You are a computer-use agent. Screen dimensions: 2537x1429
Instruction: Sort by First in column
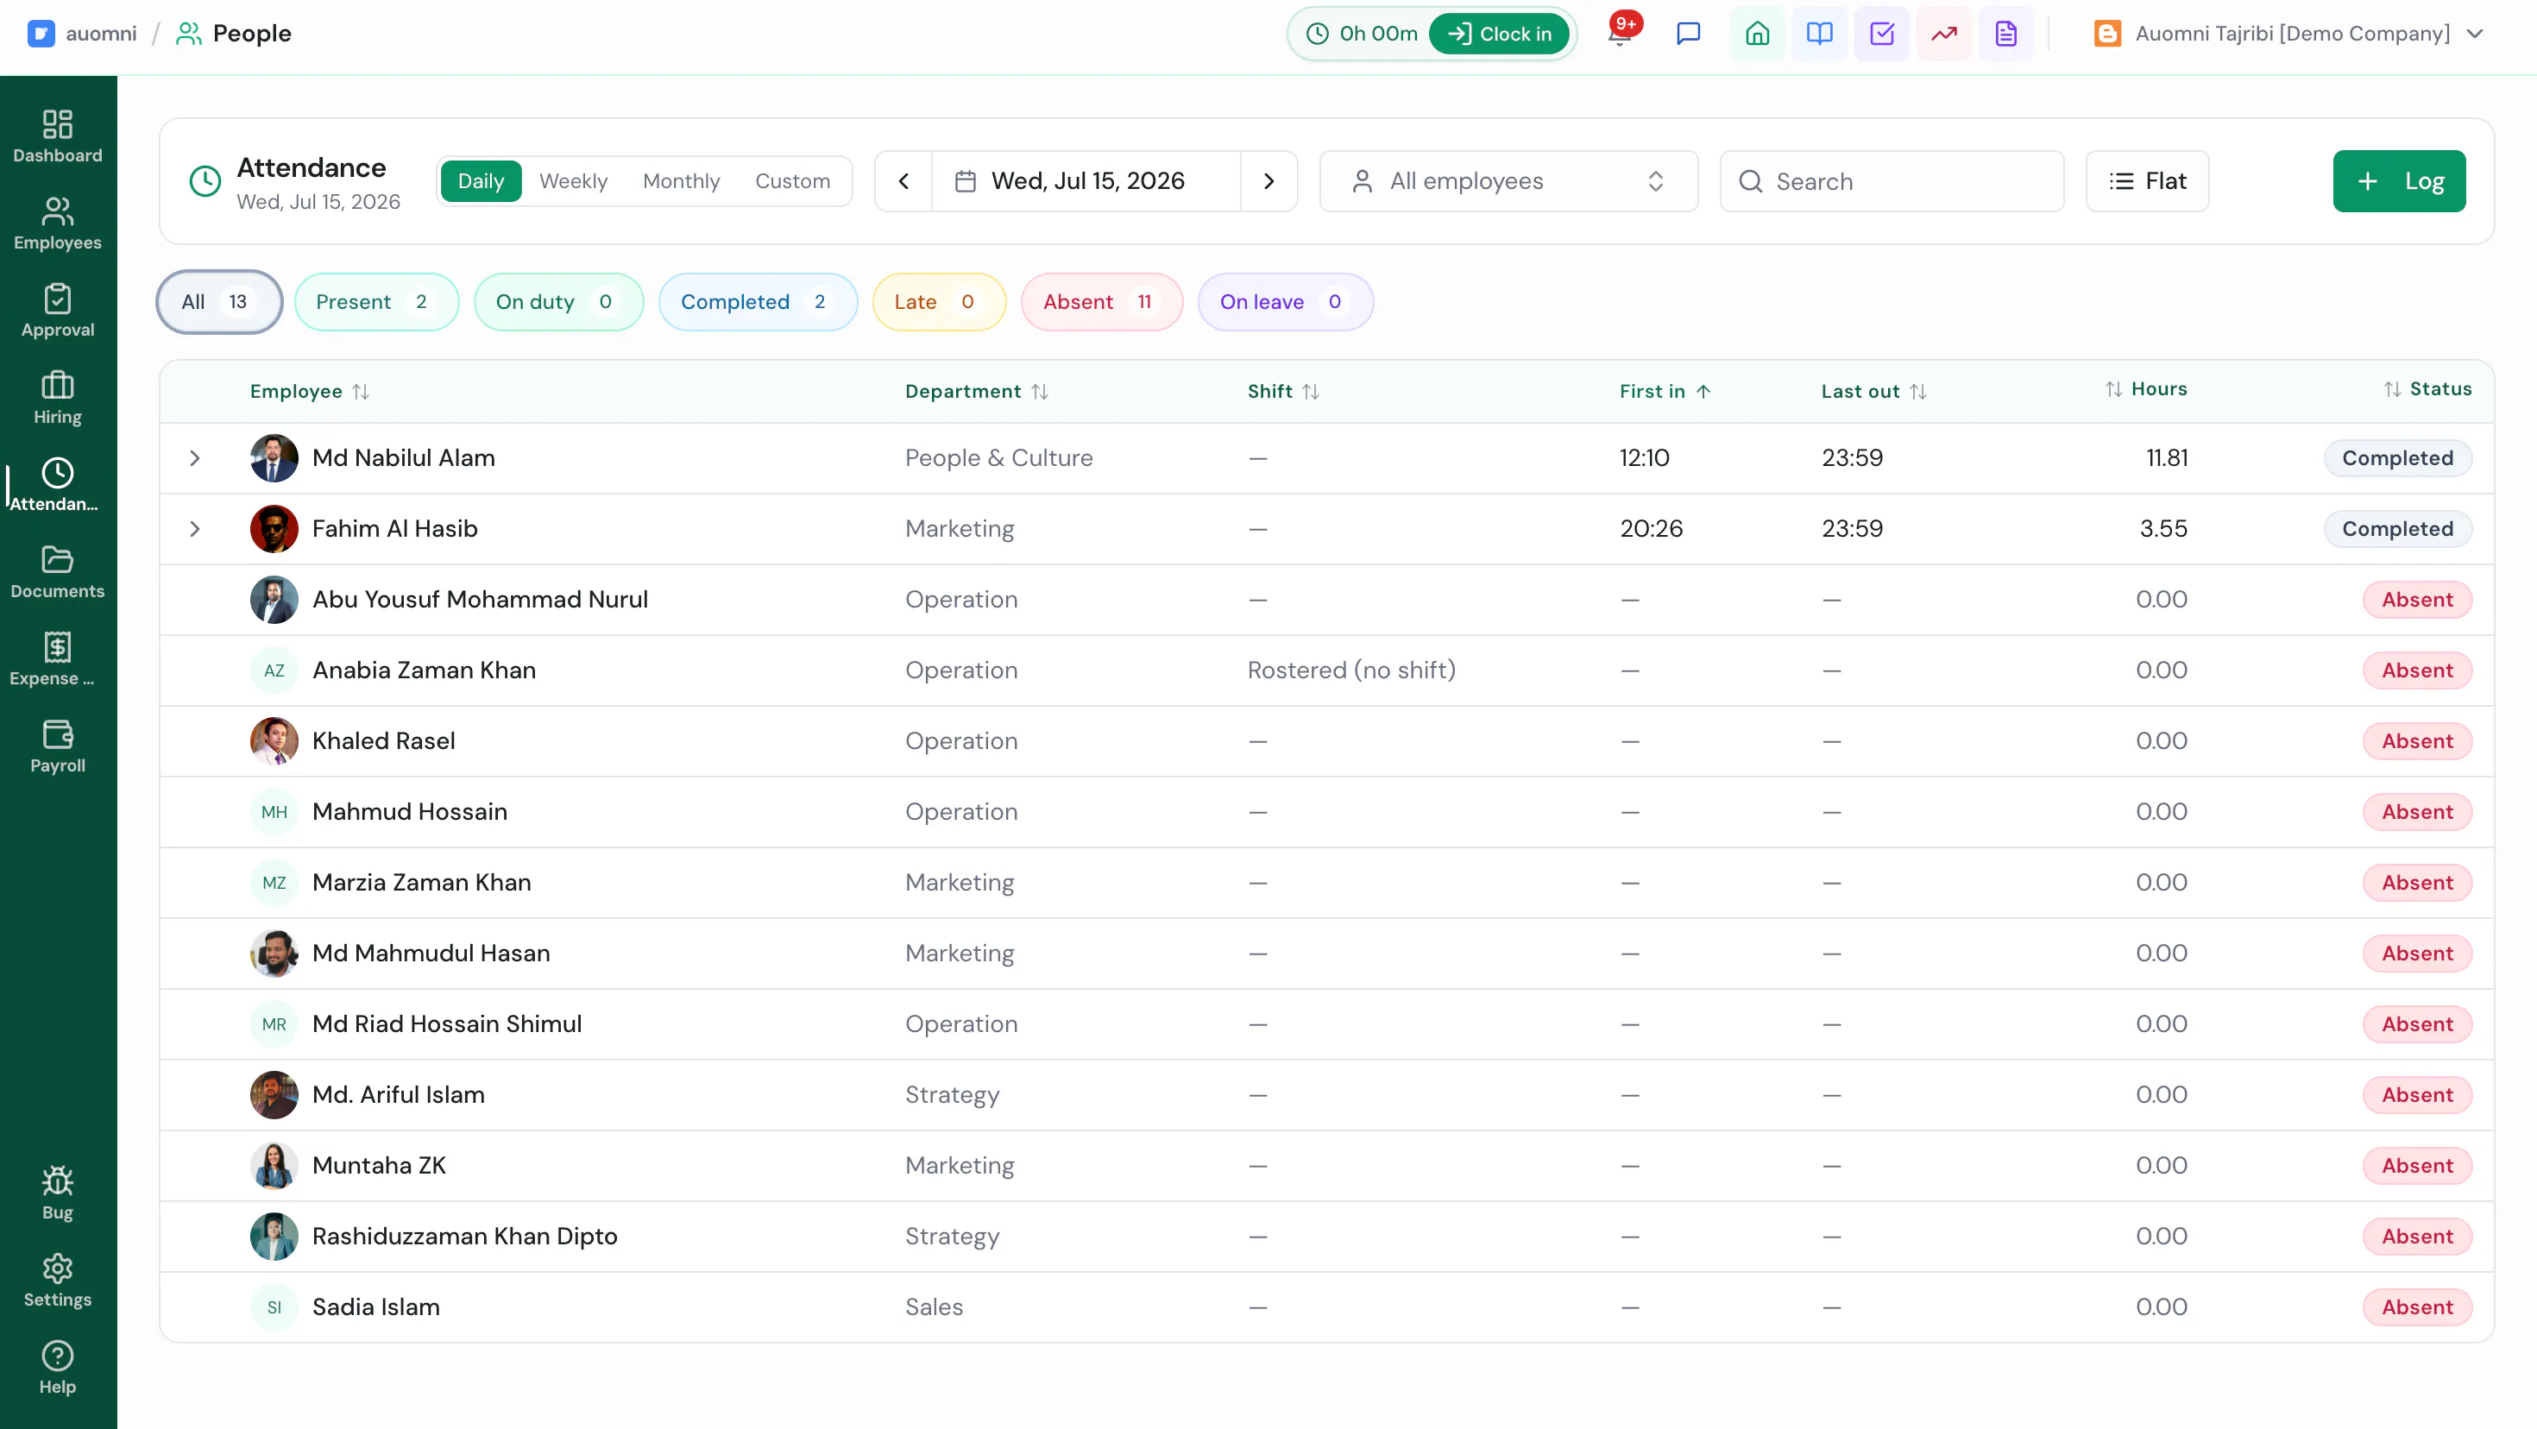1665,391
